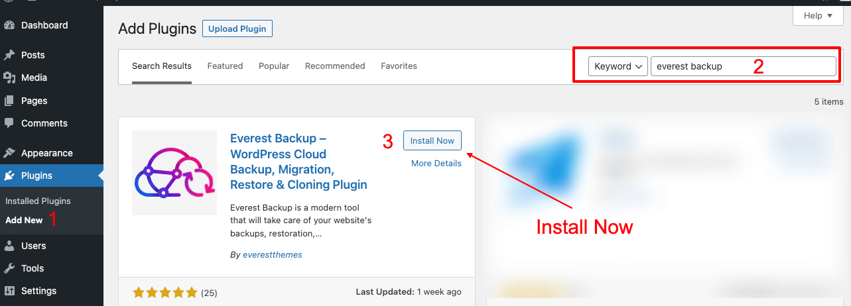The width and height of the screenshot is (851, 306).
Task: Click the Pages icon in sidebar
Action: click(9, 101)
